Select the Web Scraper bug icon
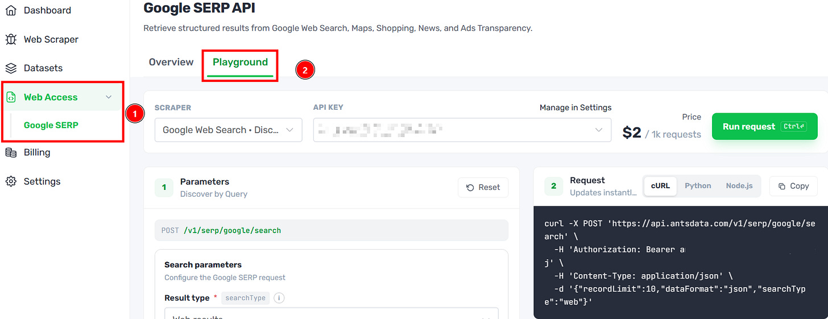 click(x=11, y=39)
